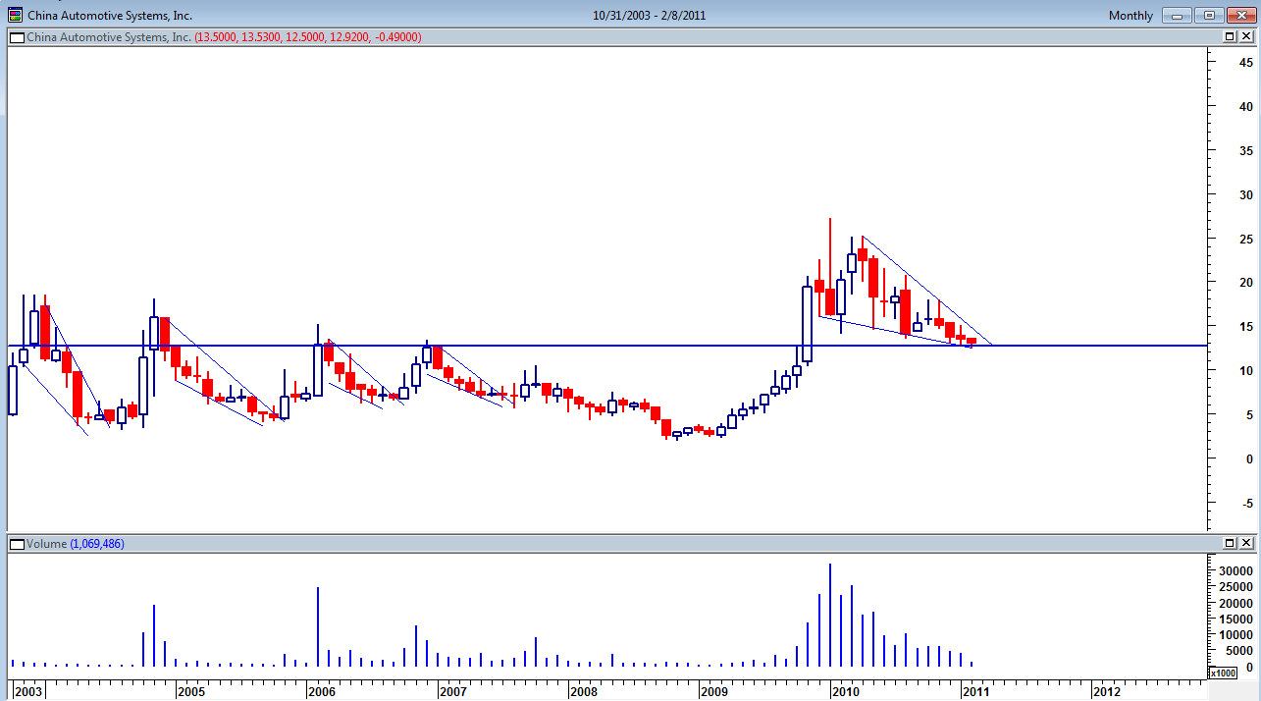Click the Monthly periodicity label
1261x701 pixels.
1130,15
